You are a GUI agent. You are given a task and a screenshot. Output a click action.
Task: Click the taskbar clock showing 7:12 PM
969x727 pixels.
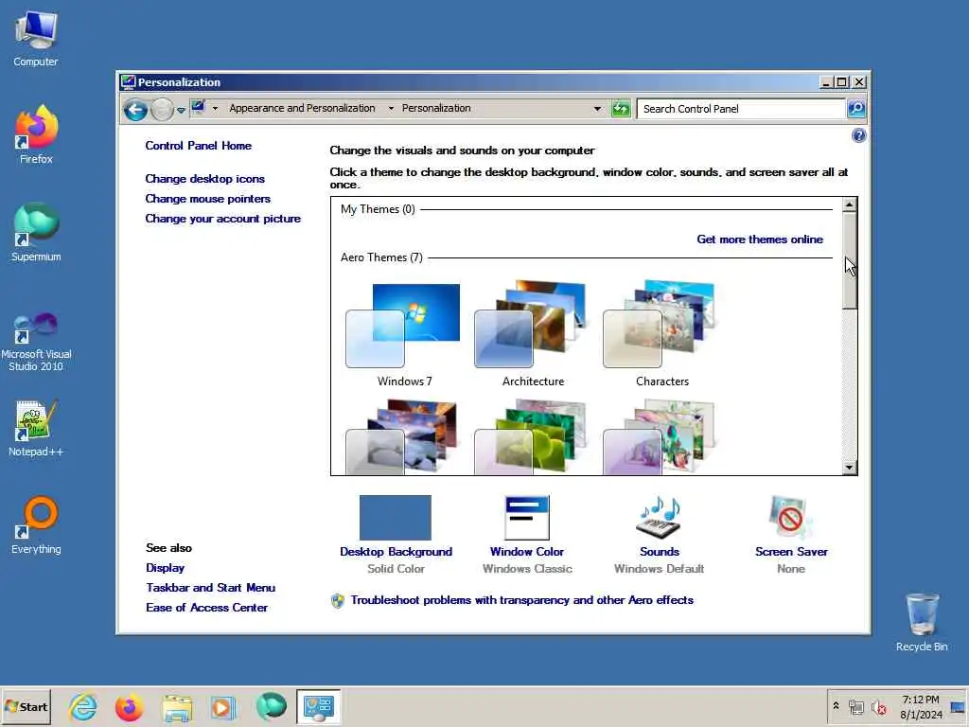point(921,706)
